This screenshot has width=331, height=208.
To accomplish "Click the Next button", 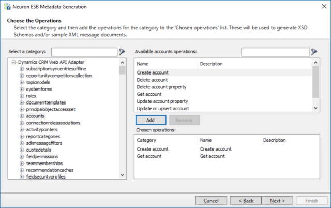I will point(277,201).
